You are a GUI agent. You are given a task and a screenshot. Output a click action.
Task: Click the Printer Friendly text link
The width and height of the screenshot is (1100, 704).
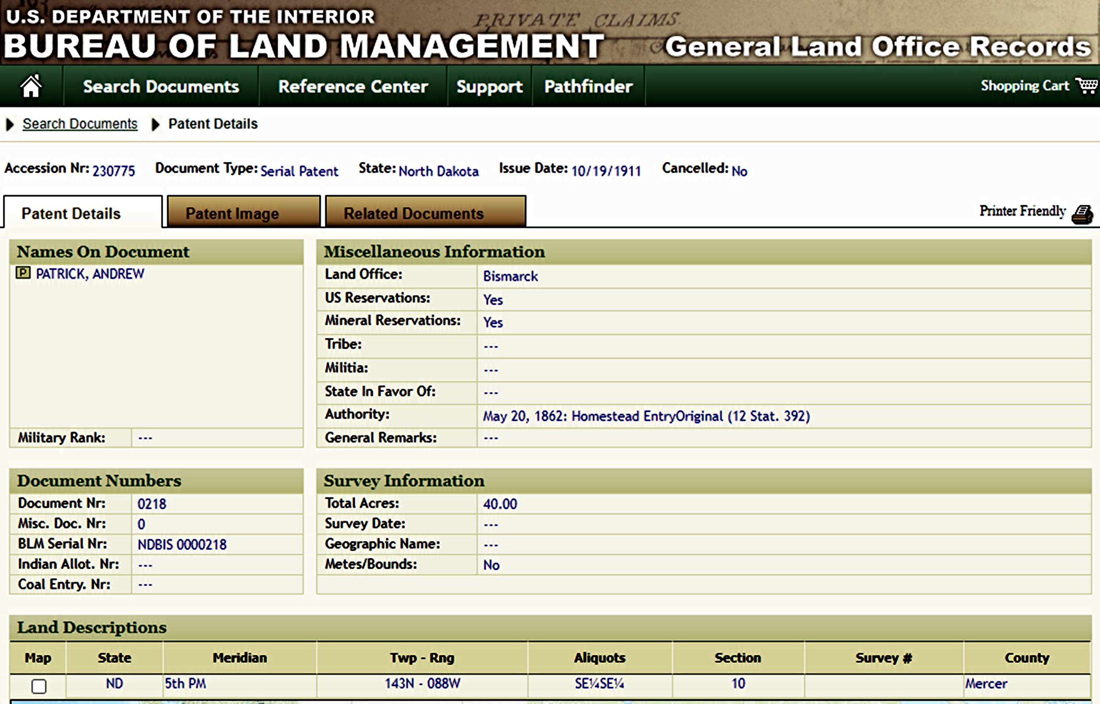(1022, 211)
